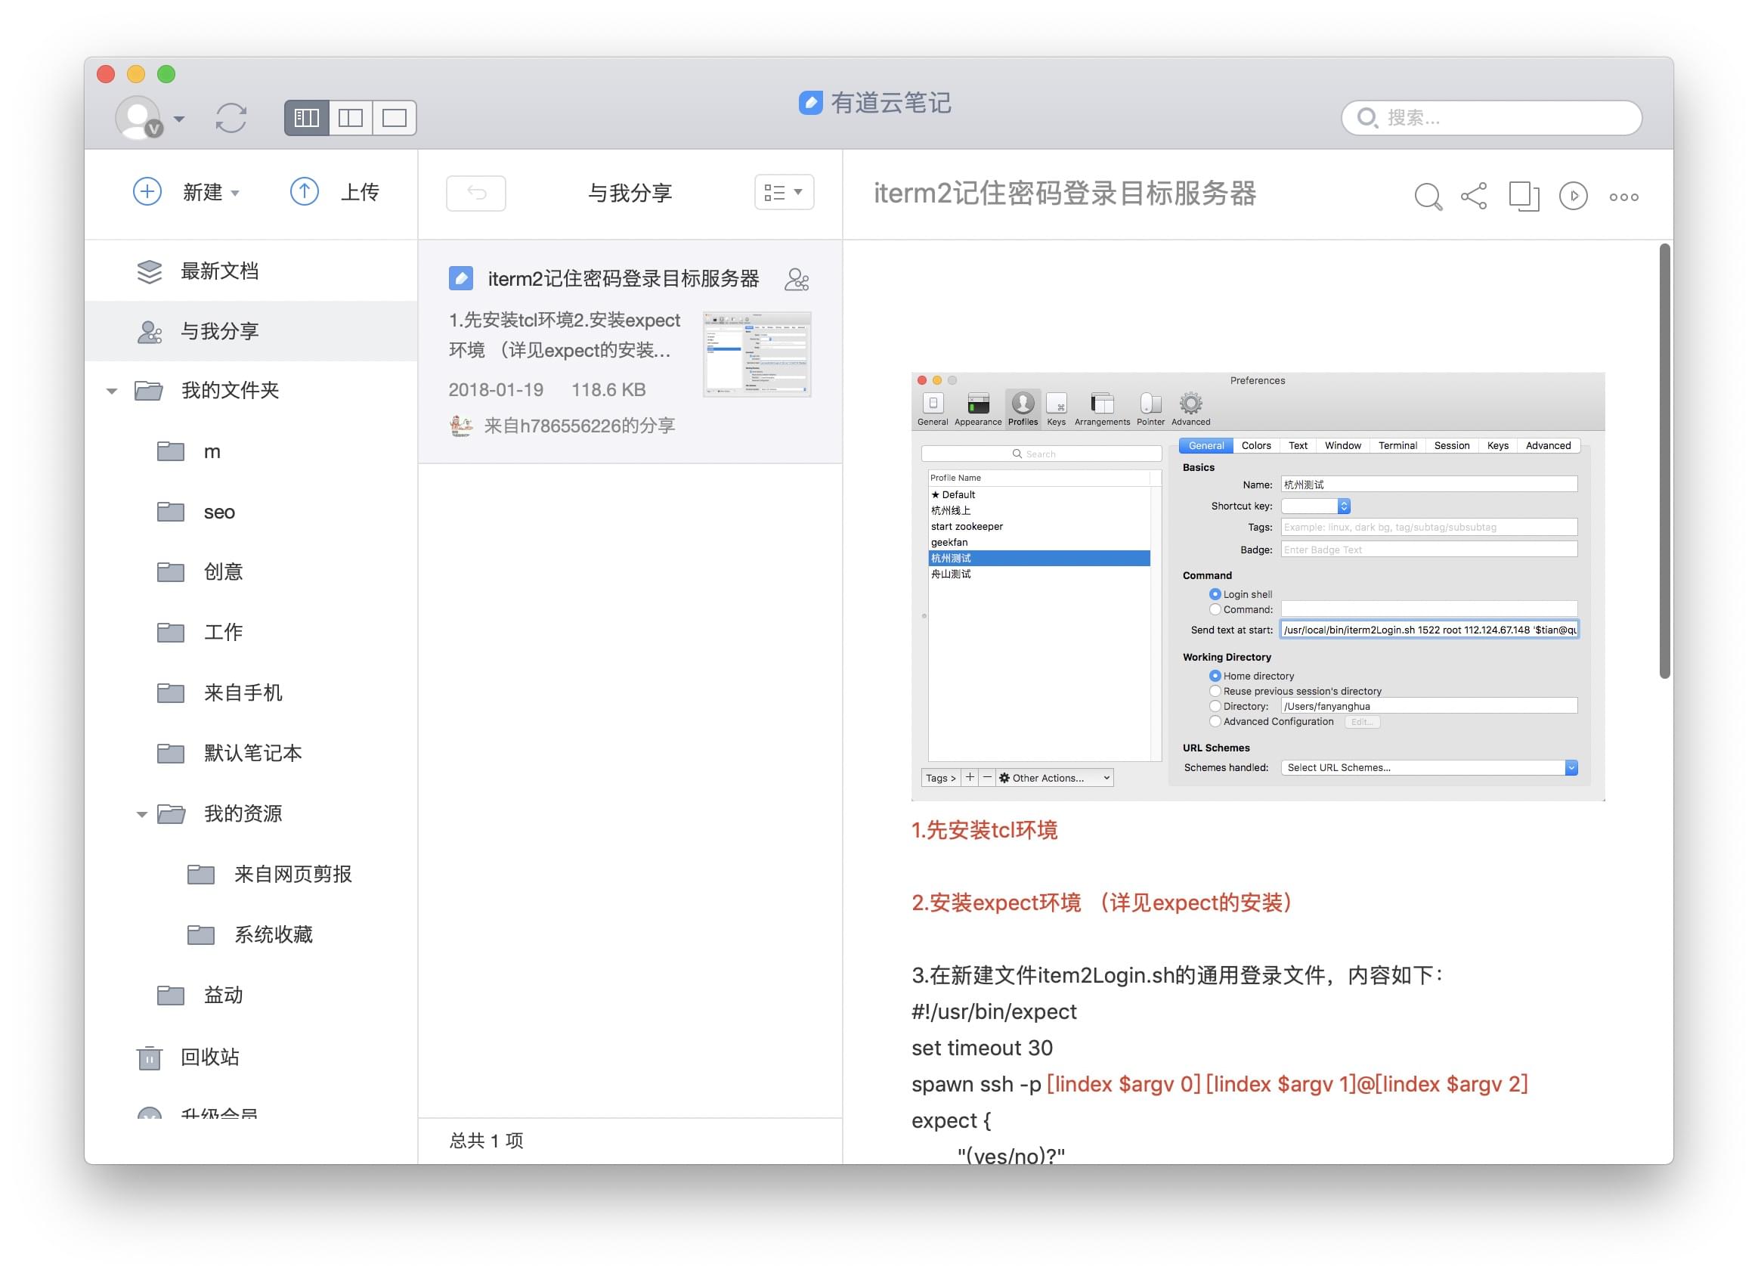Start slideshow presentation play icon
The height and width of the screenshot is (1276, 1758).
click(x=1573, y=196)
